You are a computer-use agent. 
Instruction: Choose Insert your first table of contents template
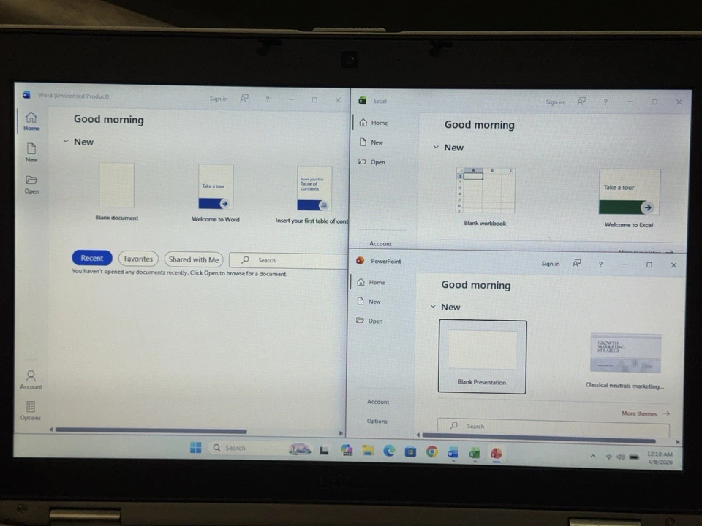[x=312, y=194]
